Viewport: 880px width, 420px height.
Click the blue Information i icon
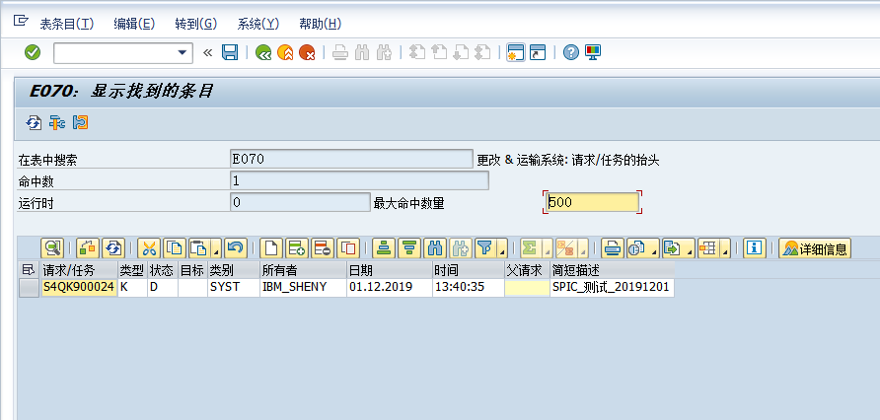755,247
